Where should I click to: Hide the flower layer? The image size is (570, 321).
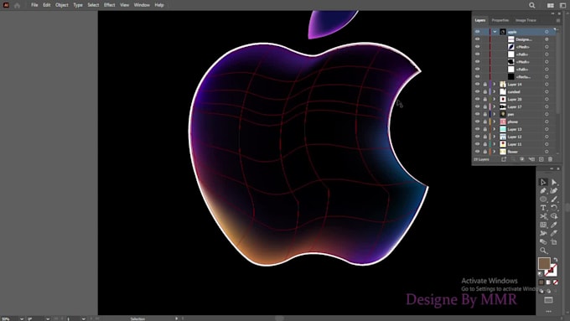point(477,152)
